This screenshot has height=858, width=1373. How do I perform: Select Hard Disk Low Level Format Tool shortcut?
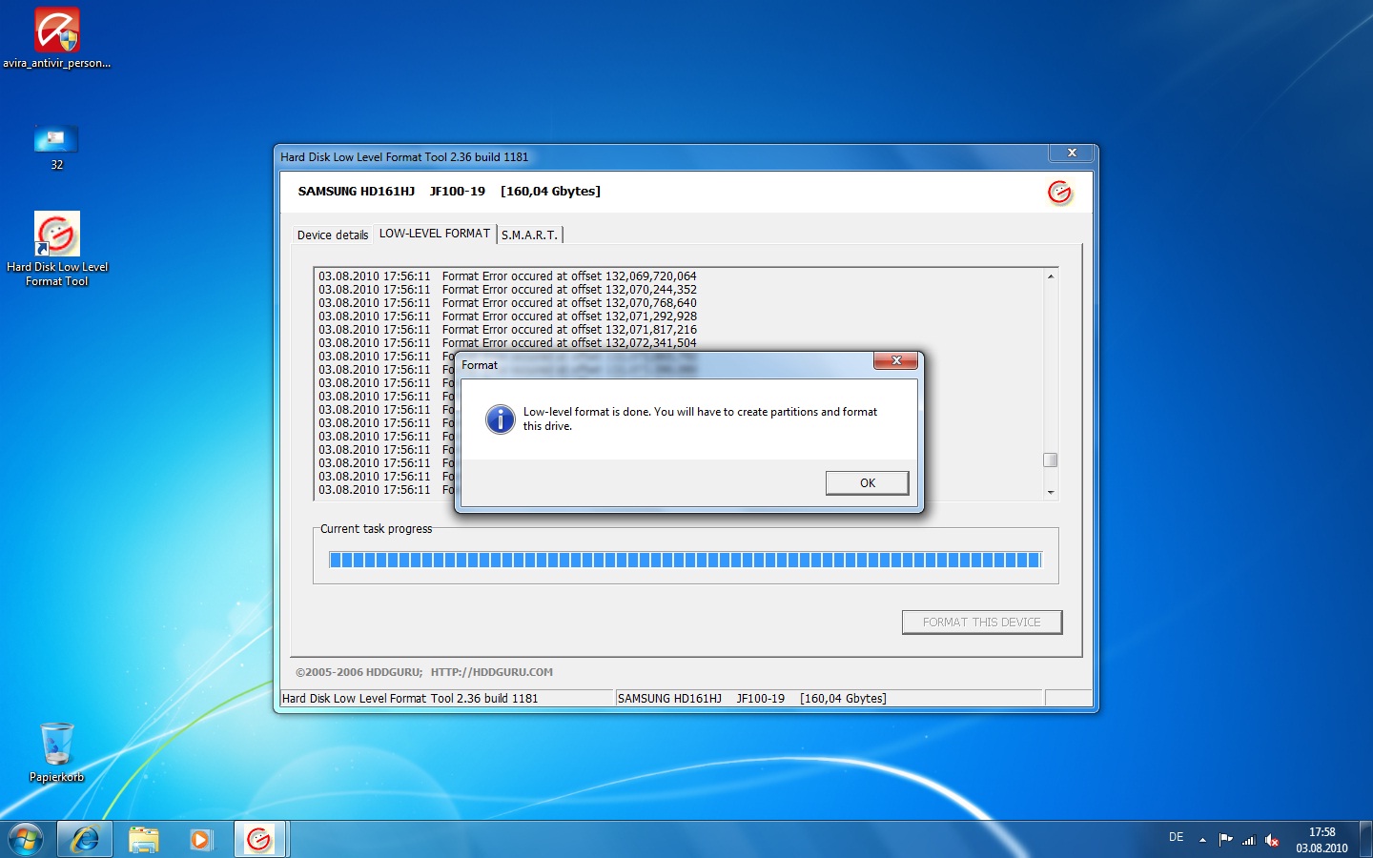coord(57,249)
